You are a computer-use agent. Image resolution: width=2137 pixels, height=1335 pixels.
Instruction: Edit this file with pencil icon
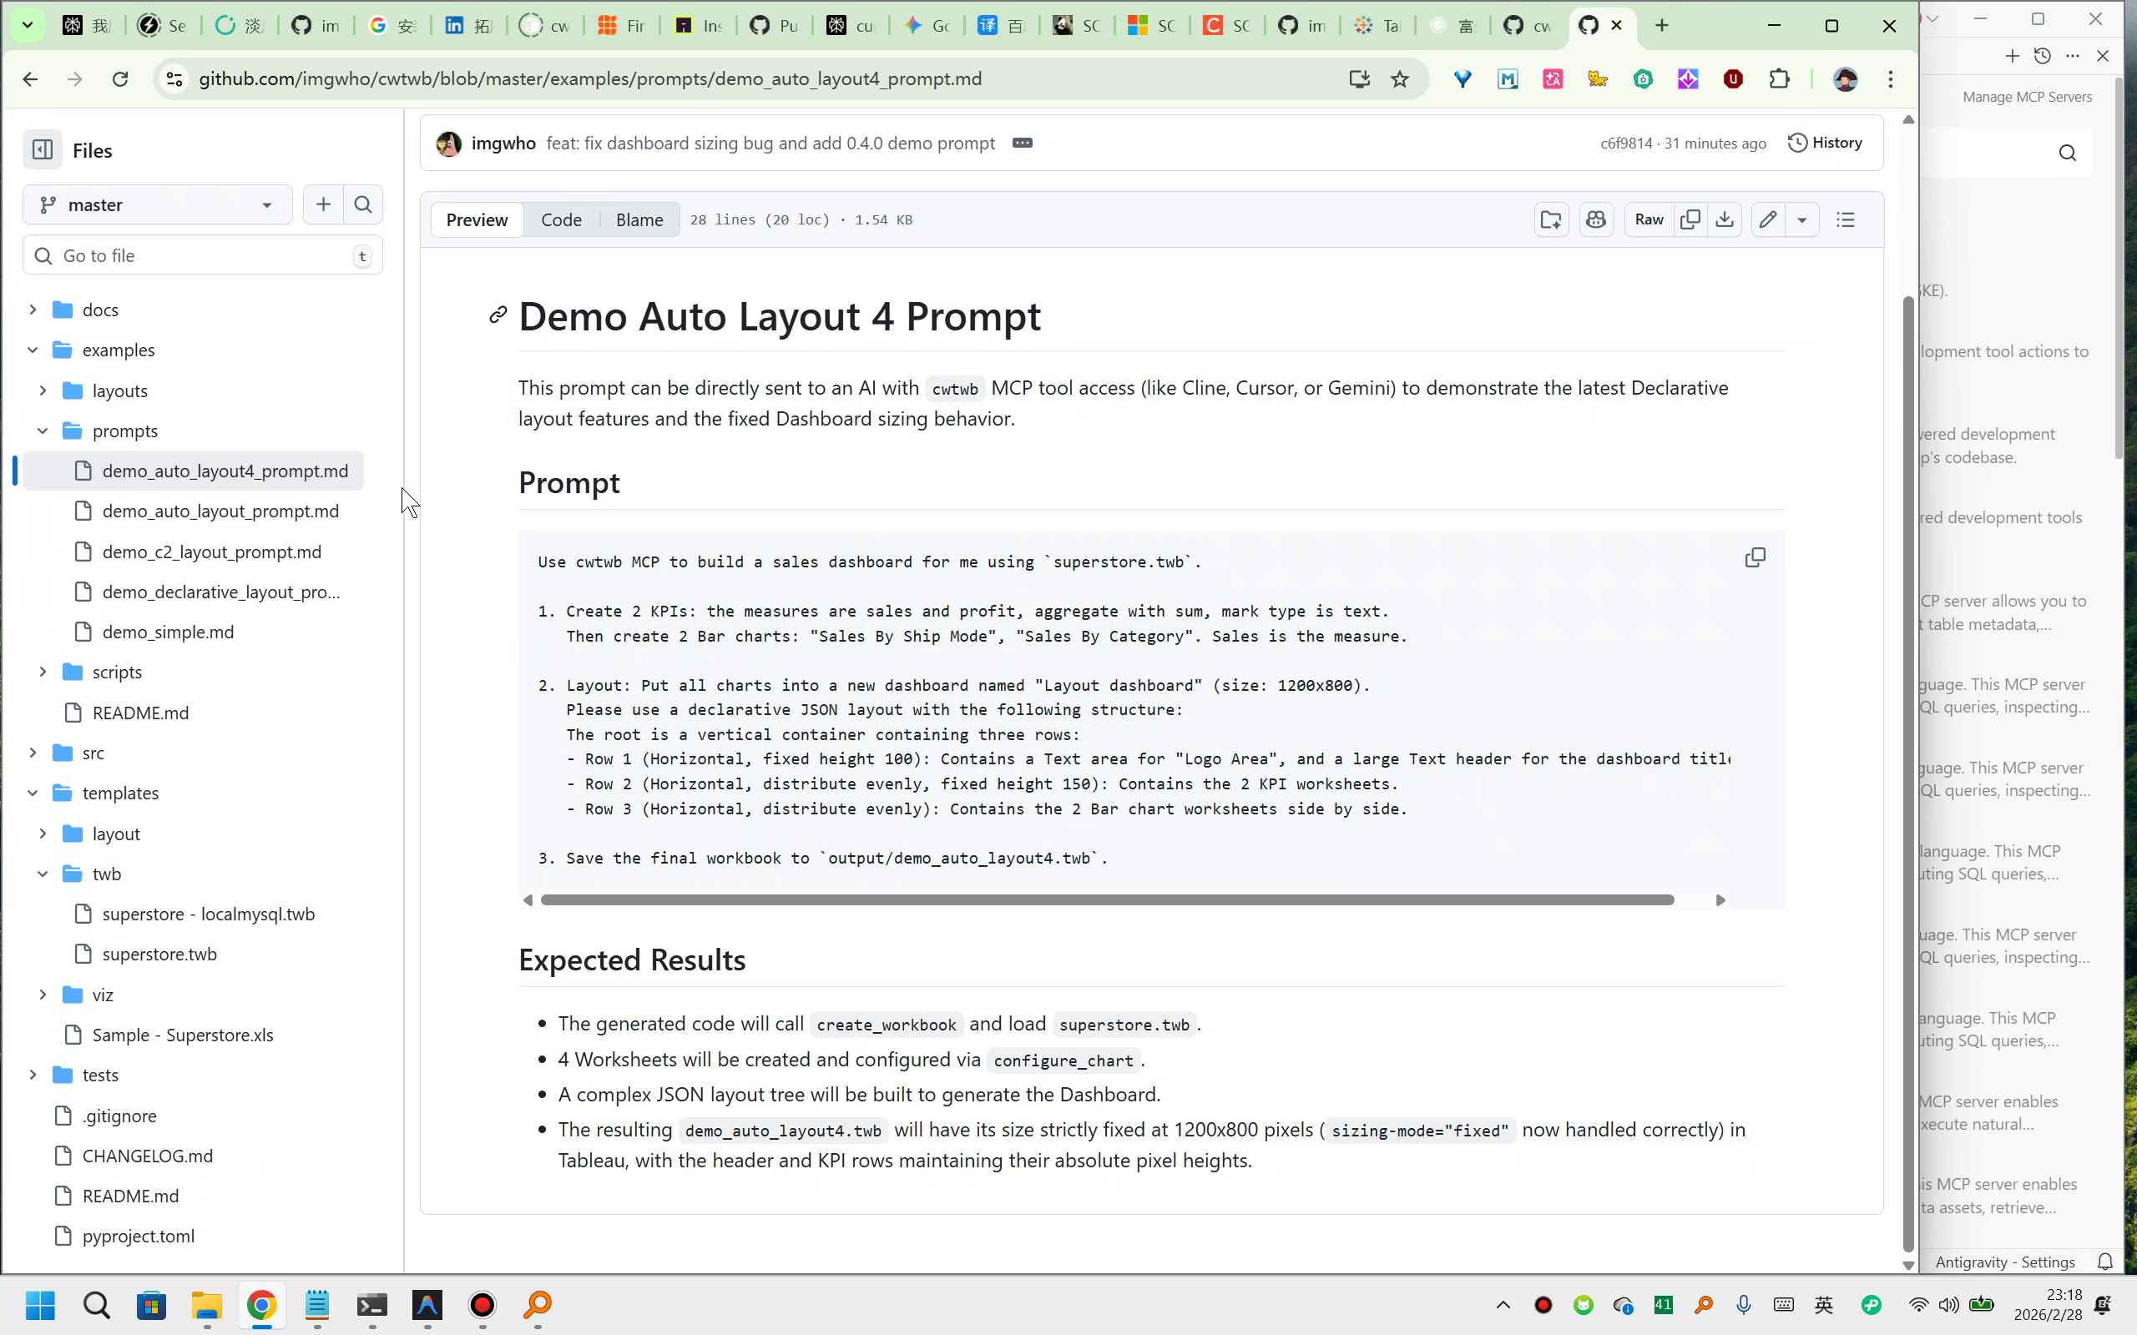click(1767, 219)
